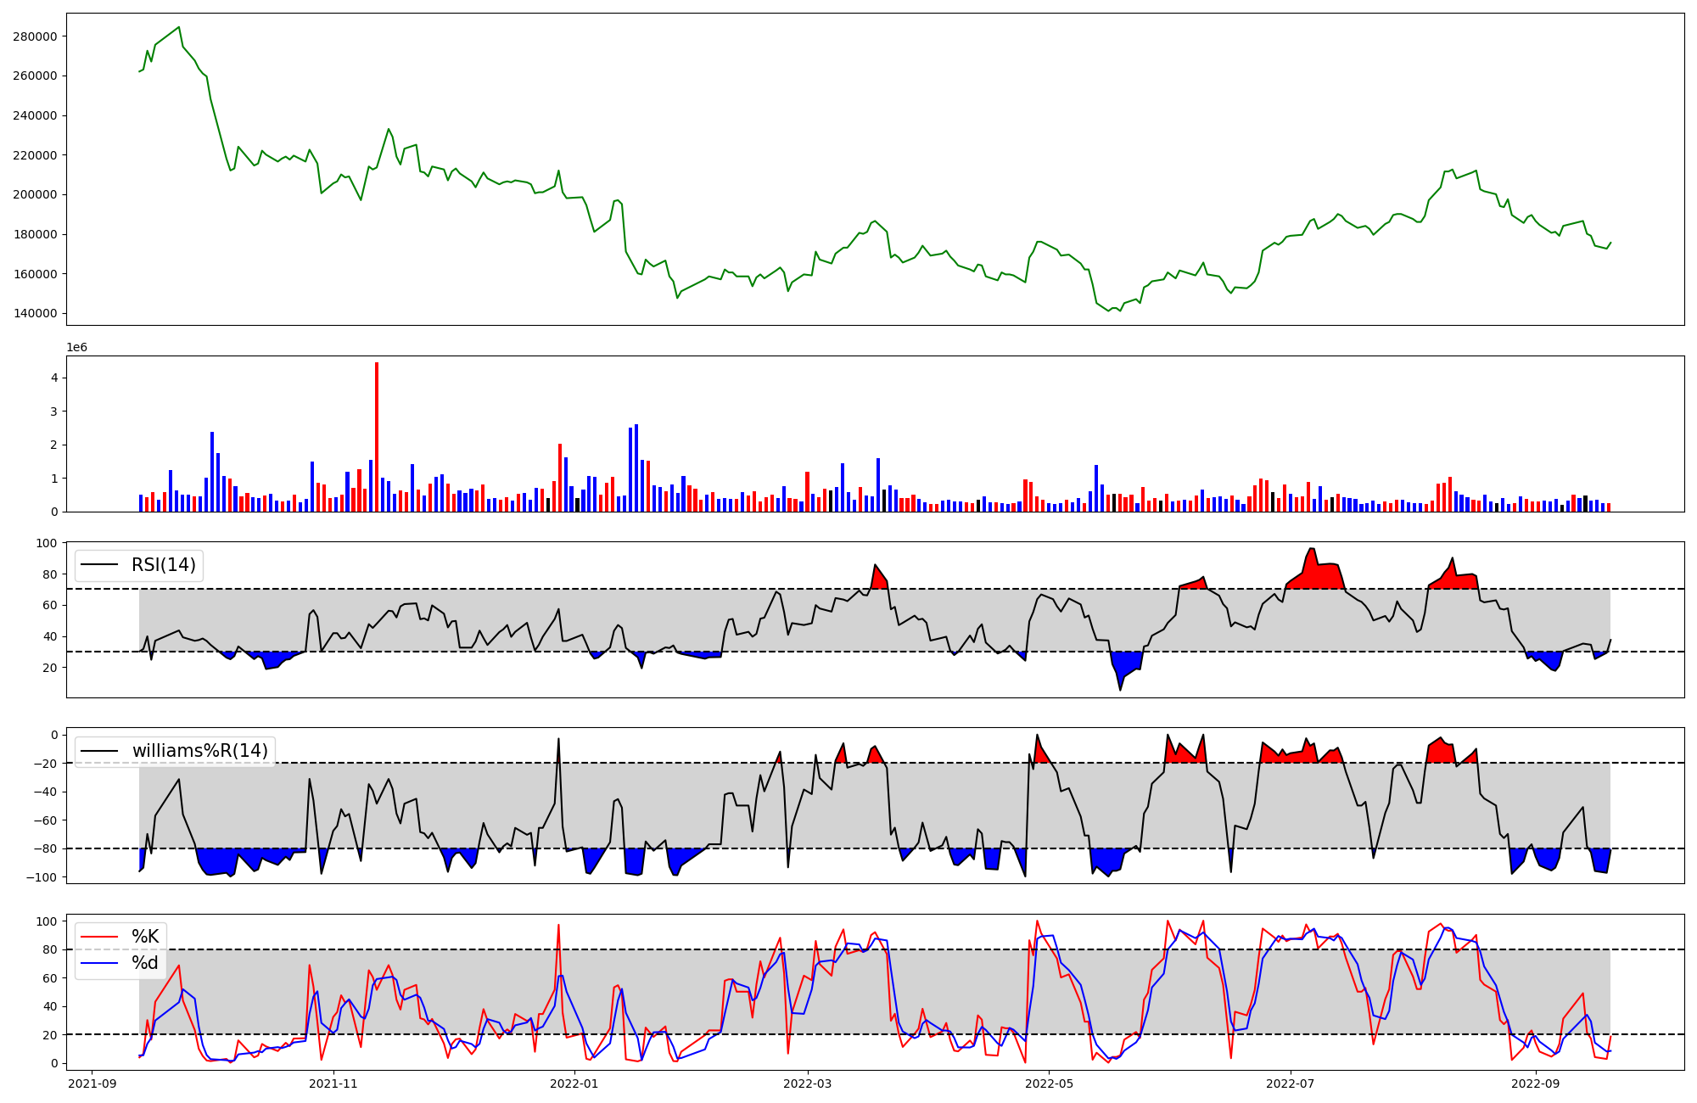Click the black RSI(14) legend line sample
1697x1103 pixels.
(98, 565)
